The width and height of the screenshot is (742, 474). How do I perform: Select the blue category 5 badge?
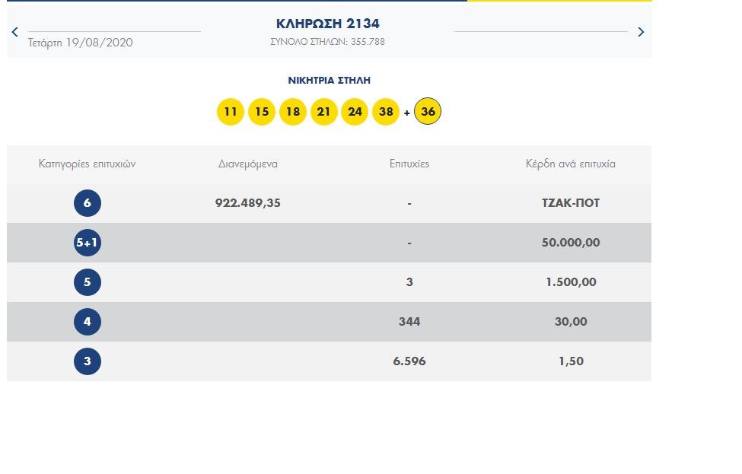click(88, 282)
